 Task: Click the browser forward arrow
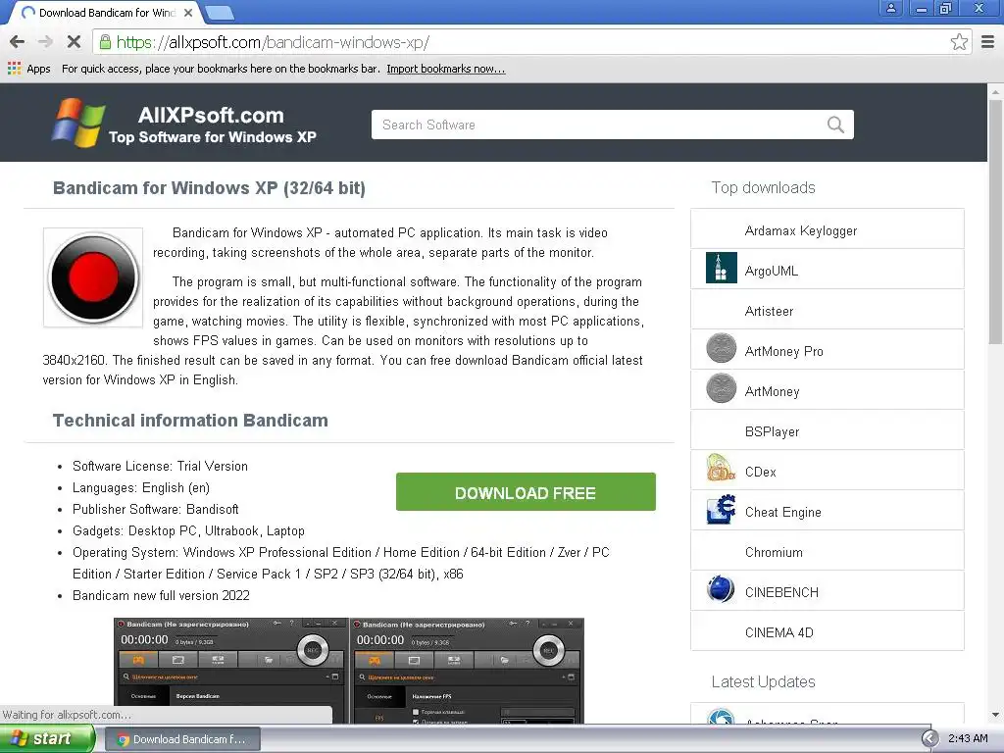[x=45, y=42]
